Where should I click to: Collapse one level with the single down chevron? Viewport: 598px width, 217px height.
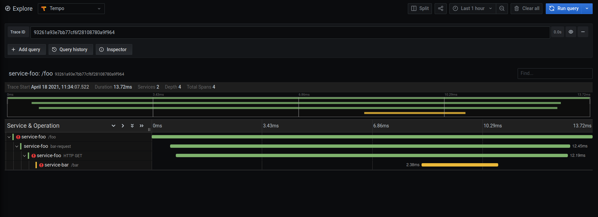(114, 126)
